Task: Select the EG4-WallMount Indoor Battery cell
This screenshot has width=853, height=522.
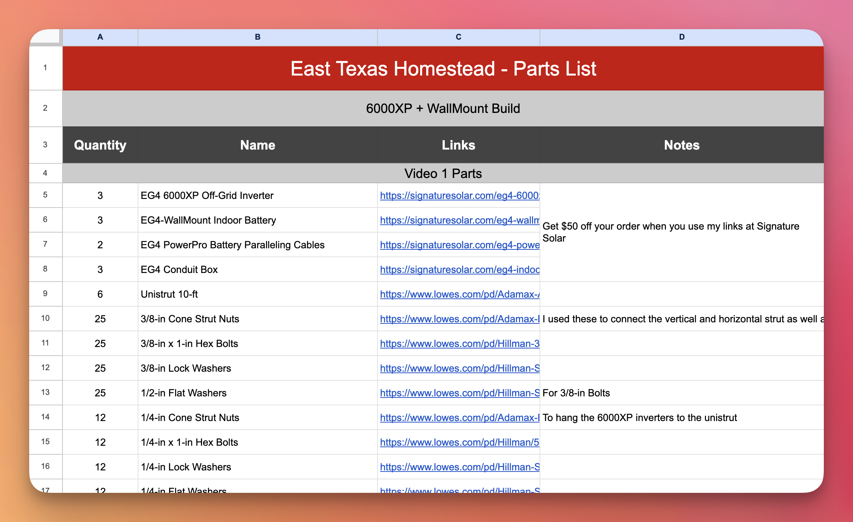Action: click(258, 220)
